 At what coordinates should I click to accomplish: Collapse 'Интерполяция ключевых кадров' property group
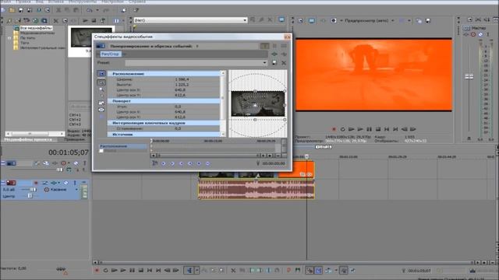point(164,123)
